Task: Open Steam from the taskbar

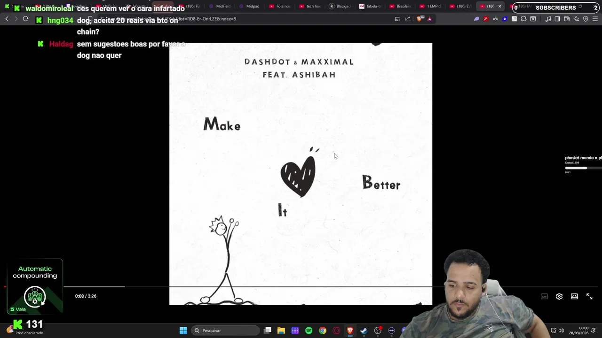Action: click(x=364, y=330)
